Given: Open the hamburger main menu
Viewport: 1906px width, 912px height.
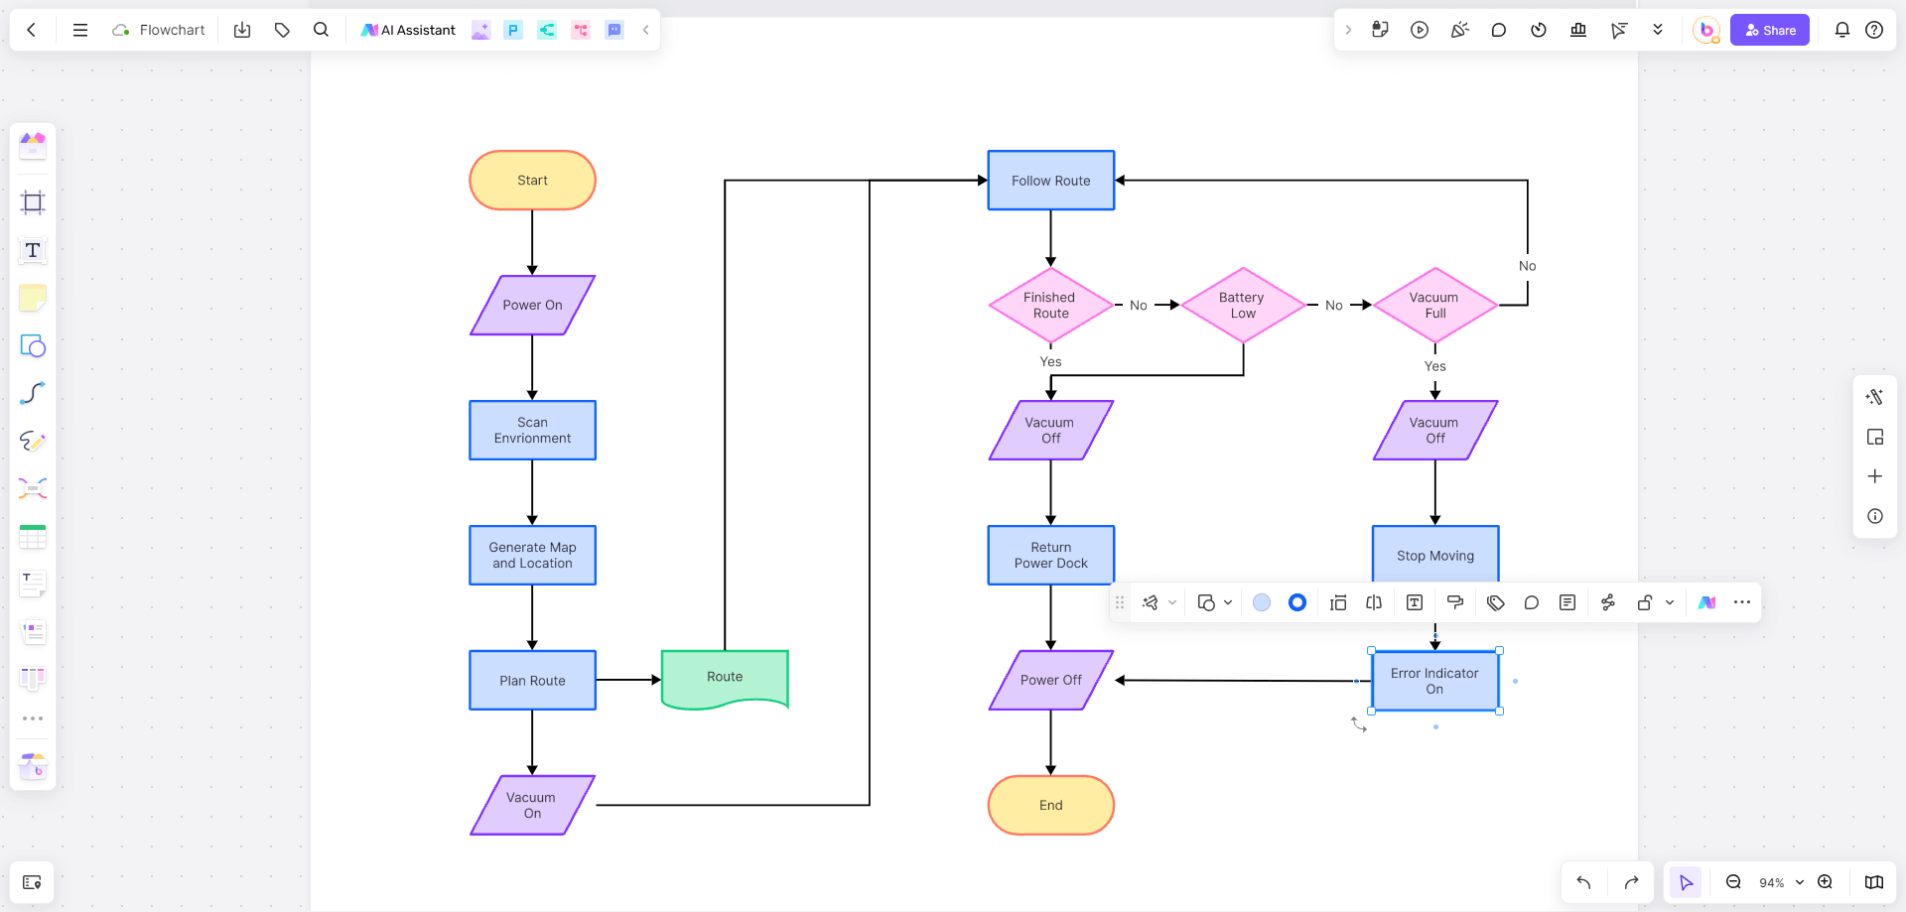Looking at the screenshot, I should click(x=80, y=30).
